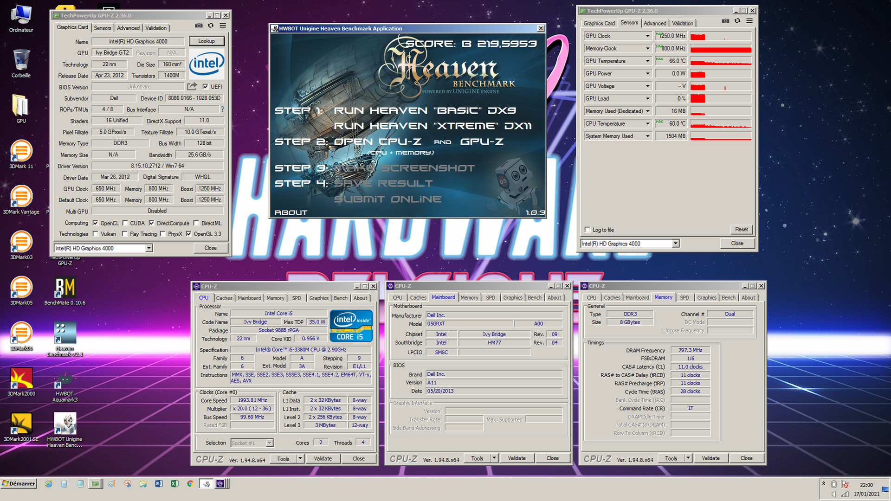Click the GPU Clock sensor graph
891x501 pixels.
721,36
